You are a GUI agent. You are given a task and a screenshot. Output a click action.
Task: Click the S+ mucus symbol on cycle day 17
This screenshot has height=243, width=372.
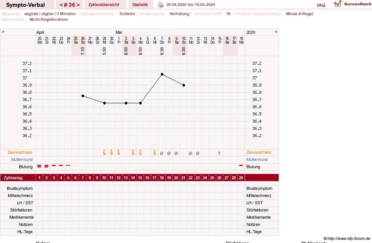(154, 153)
